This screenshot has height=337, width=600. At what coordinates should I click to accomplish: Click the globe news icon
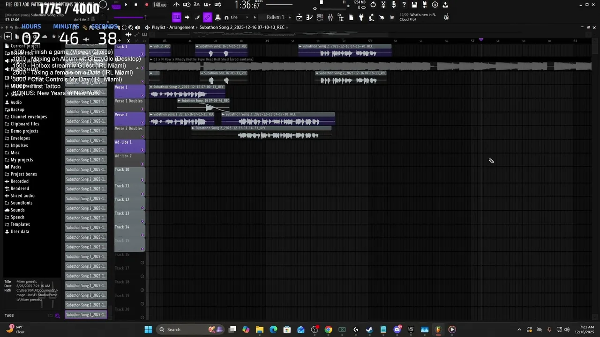tap(446, 16)
